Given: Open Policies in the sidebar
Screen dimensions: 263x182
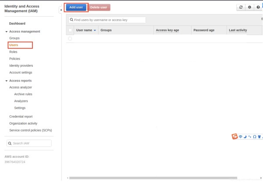Looking at the screenshot, I should coord(15,59).
